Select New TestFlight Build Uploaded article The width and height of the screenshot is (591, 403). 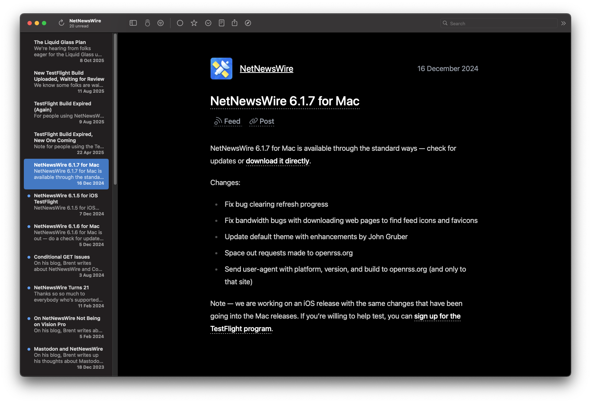click(66, 82)
